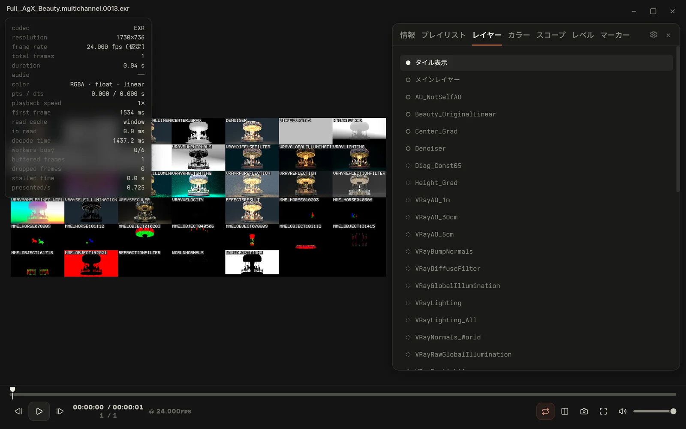Start playback with the play button
The height and width of the screenshot is (429, 686).
pyautogui.click(x=39, y=411)
